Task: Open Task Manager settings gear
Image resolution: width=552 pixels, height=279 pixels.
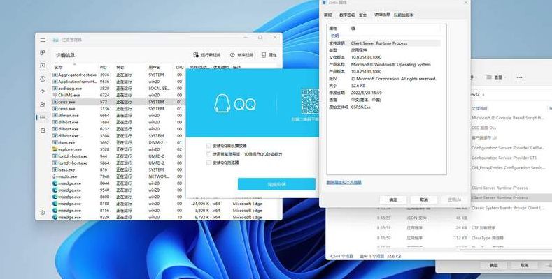Action: [43, 212]
